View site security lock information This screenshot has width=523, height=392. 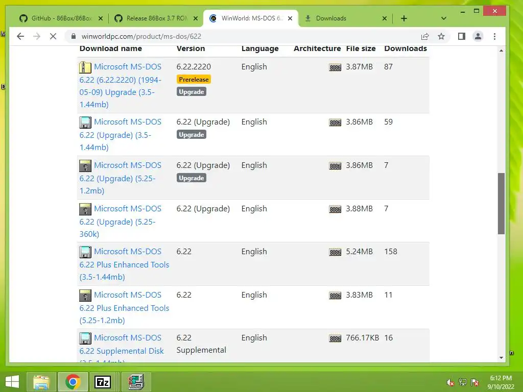coord(74,36)
